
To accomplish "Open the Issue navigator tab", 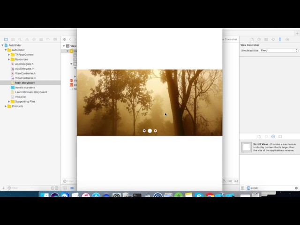I will (27, 39).
